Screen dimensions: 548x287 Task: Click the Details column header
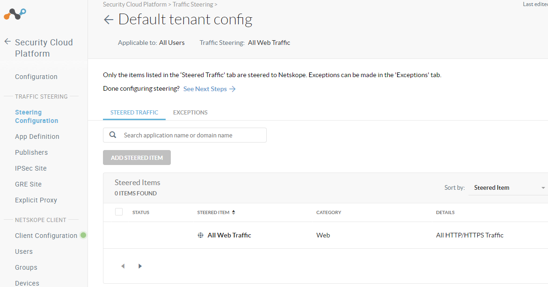point(445,212)
